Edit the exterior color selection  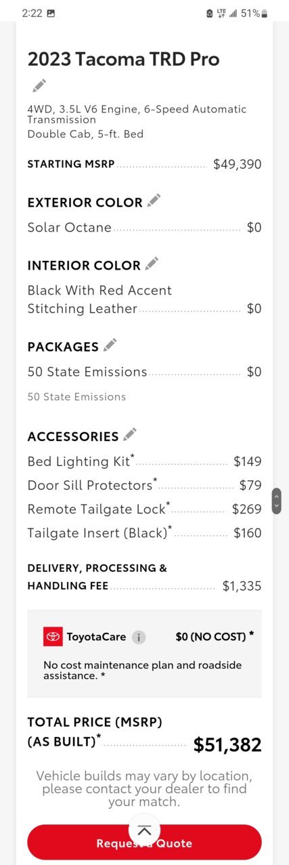pos(154,201)
